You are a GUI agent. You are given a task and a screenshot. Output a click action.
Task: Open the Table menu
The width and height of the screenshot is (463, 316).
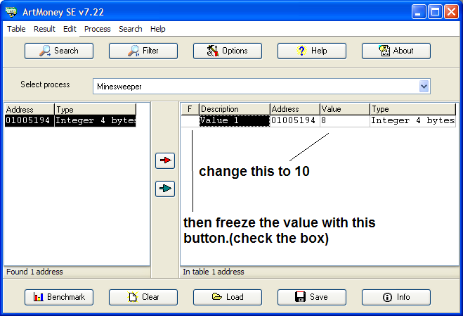(x=16, y=29)
